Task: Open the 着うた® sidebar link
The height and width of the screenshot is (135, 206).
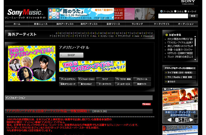Action: (x=180, y=82)
